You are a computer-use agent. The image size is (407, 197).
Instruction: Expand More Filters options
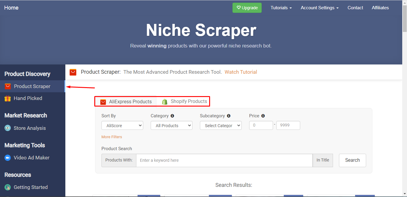pyautogui.click(x=112, y=137)
